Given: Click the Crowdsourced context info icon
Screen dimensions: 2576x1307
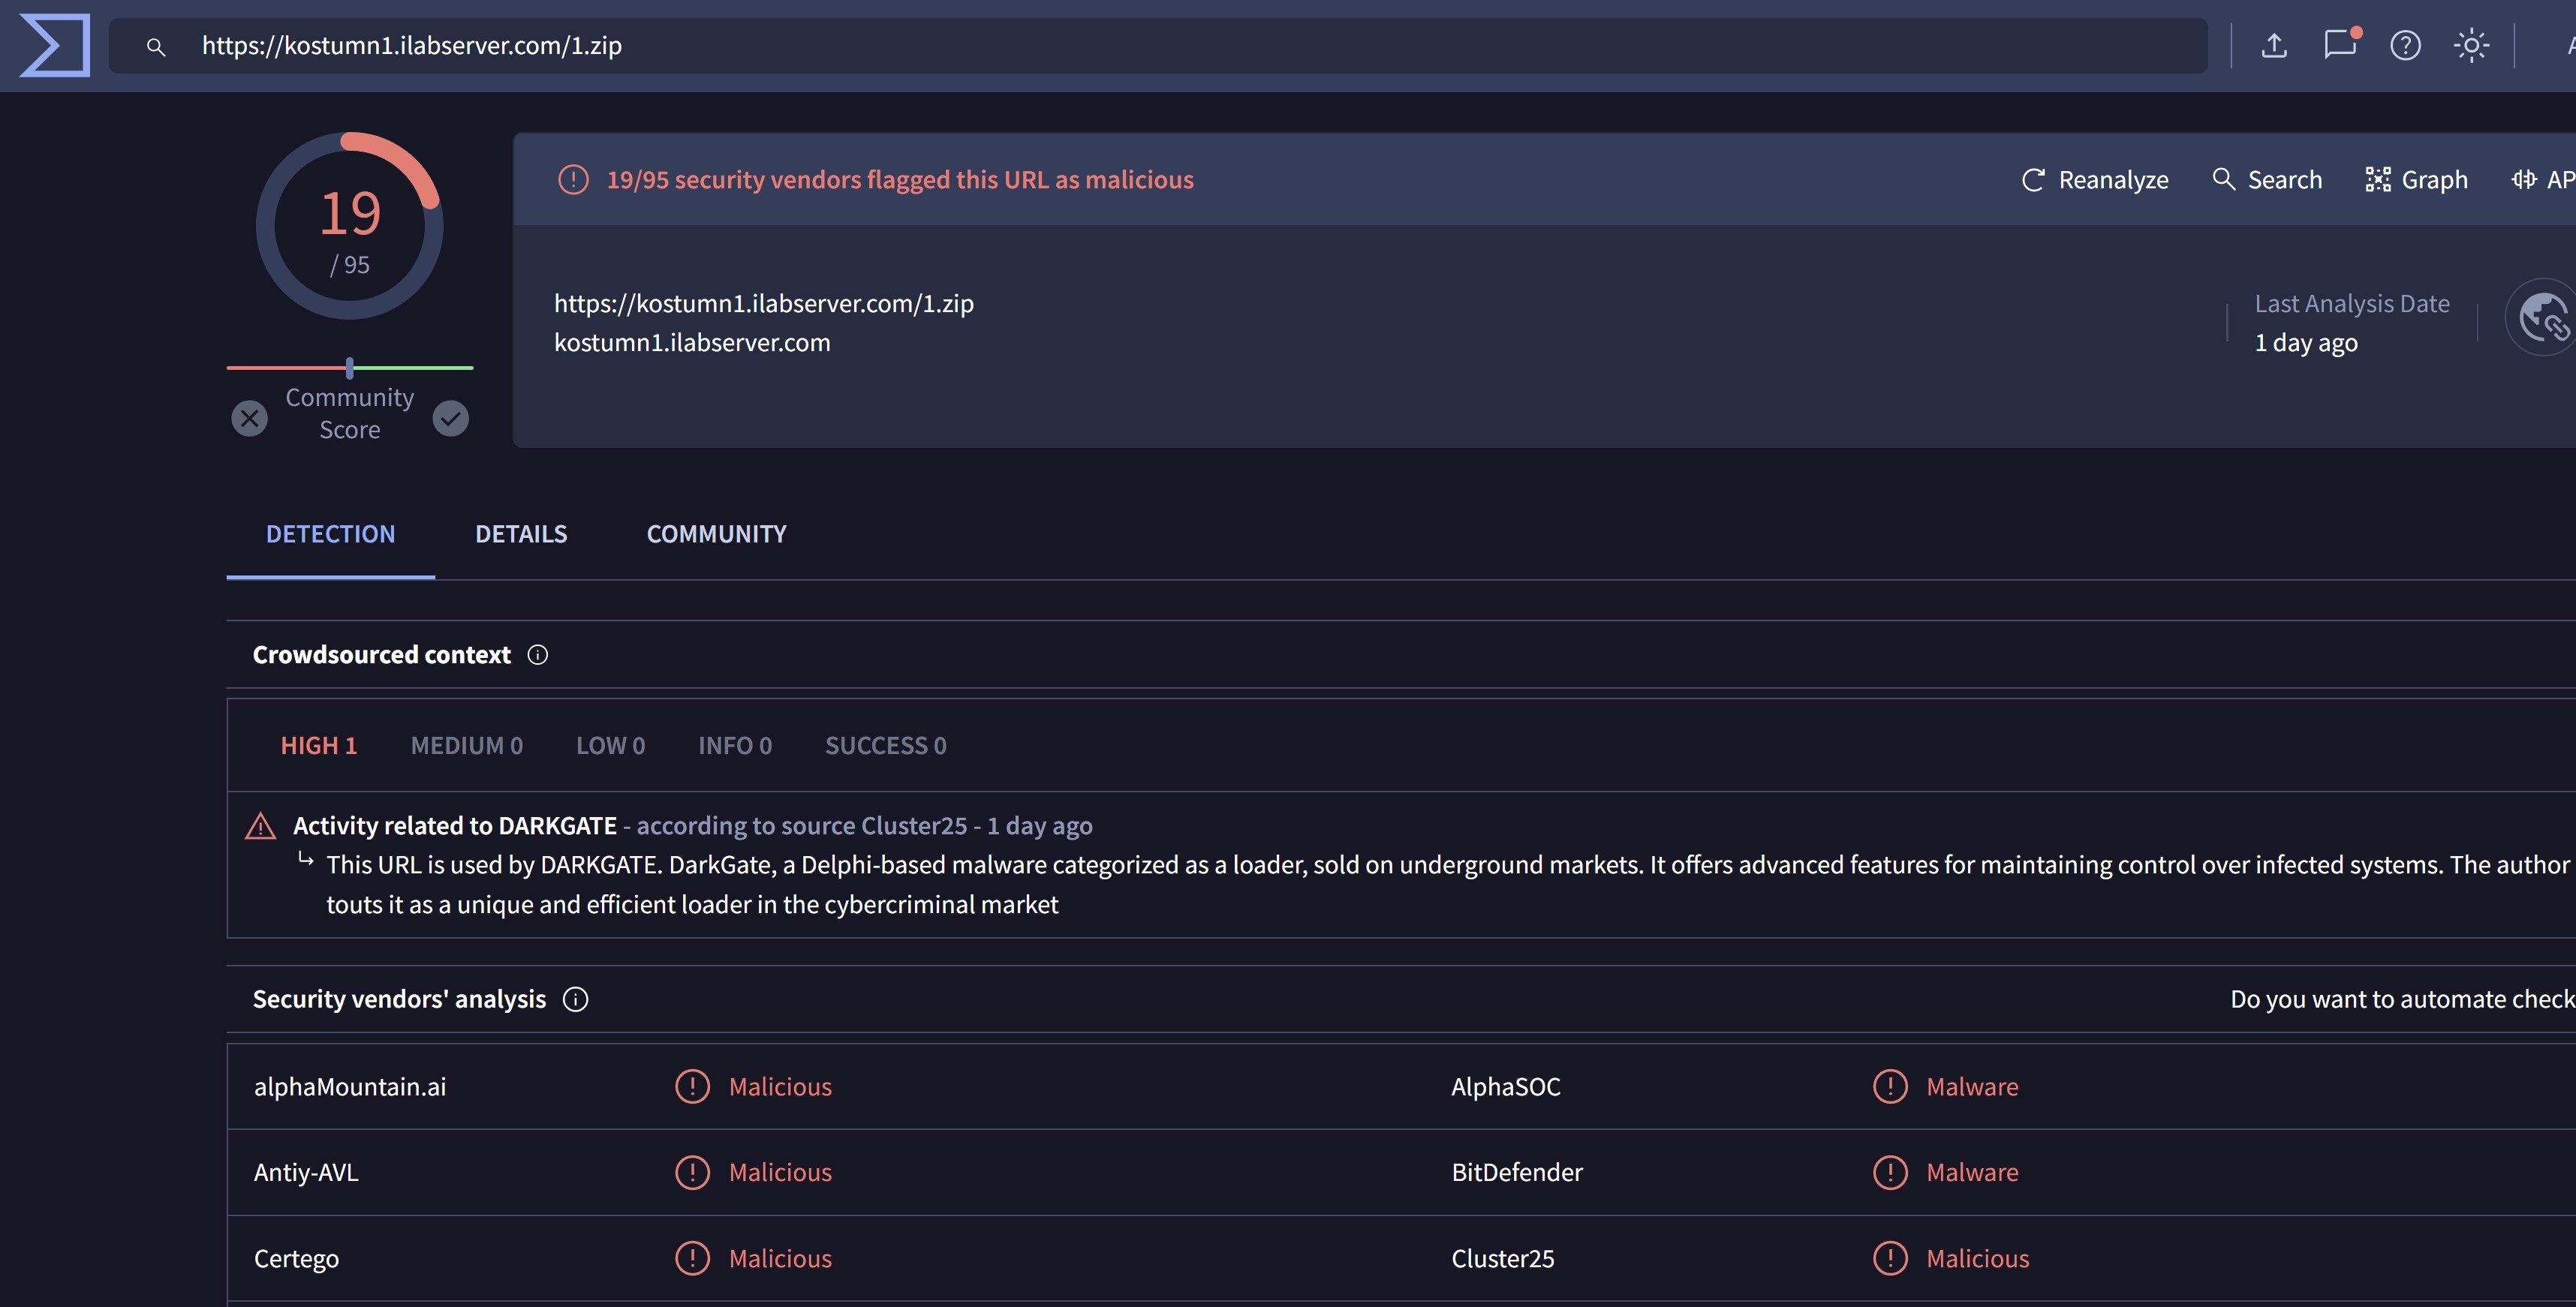Looking at the screenshot, I should 538,654.
